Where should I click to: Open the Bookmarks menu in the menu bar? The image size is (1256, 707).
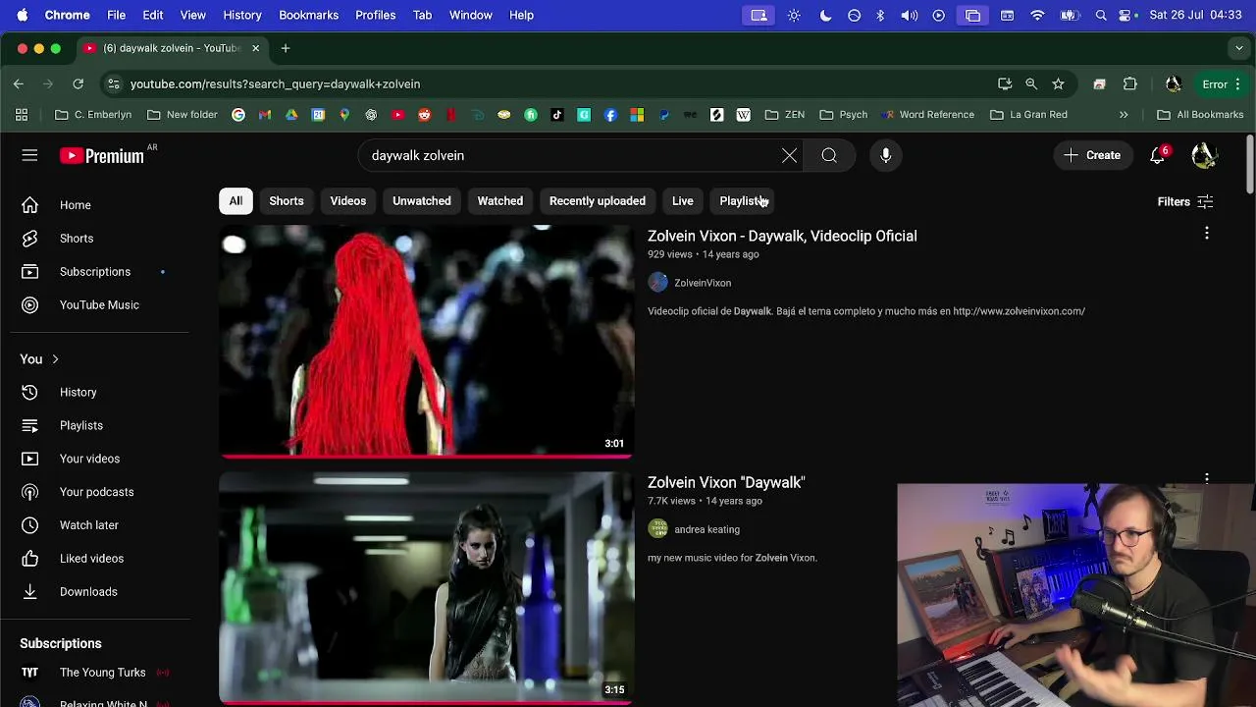coord(308,15)
